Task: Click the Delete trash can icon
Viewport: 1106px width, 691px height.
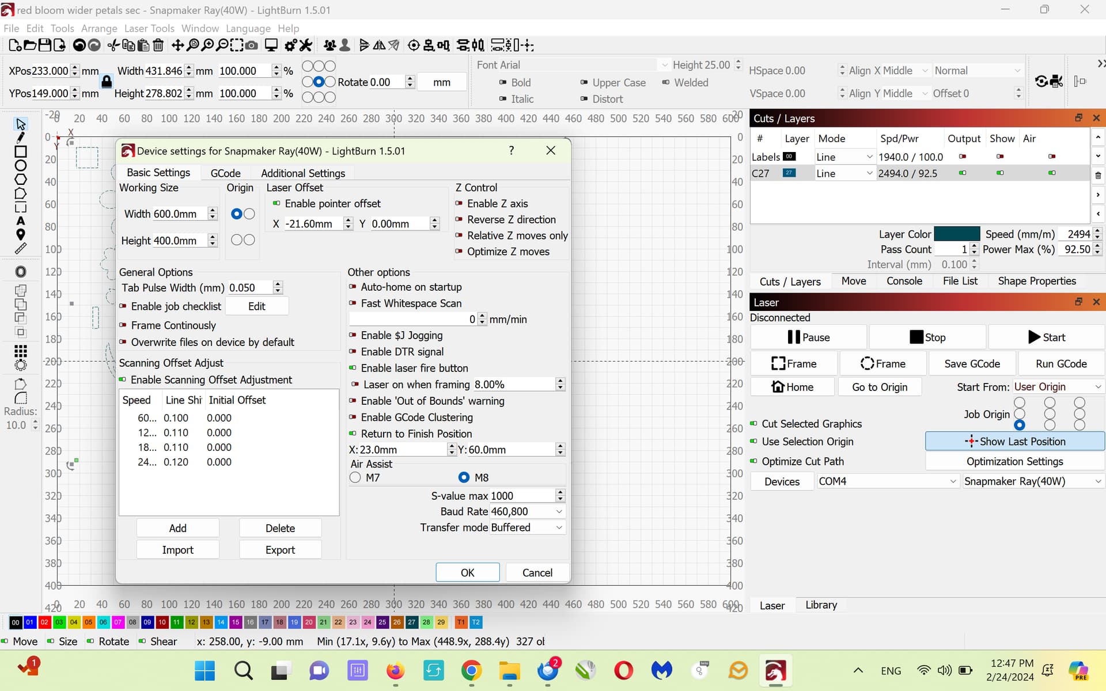Action: [158, 45]
